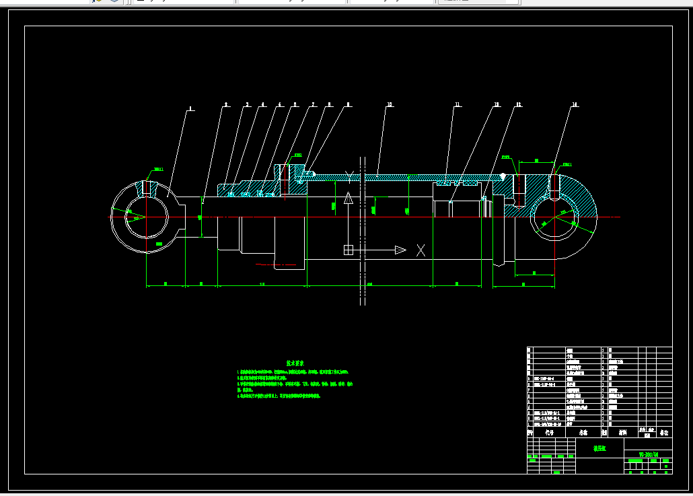Screen dimensions: 693x496
Task: Select the green 技术要求 heading text
Action: [295, 363]
